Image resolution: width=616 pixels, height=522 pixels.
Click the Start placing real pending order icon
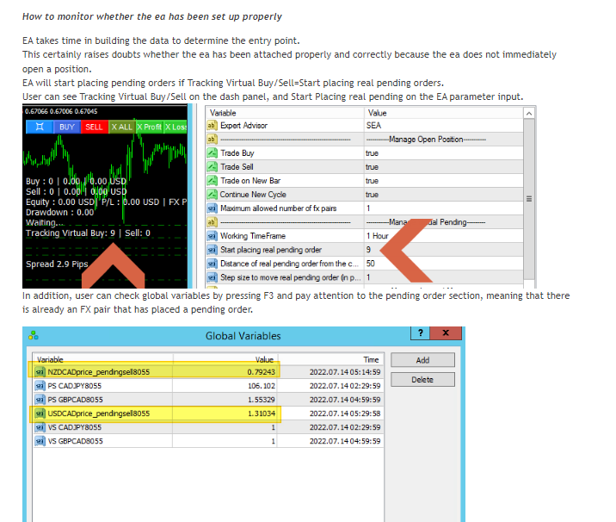[212, 250]
